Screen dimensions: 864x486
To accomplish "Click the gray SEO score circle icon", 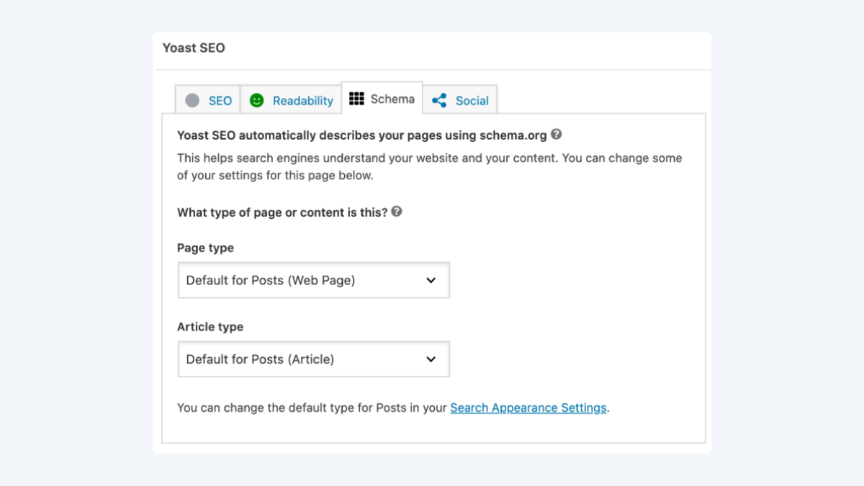I will (x=192, y=101).
